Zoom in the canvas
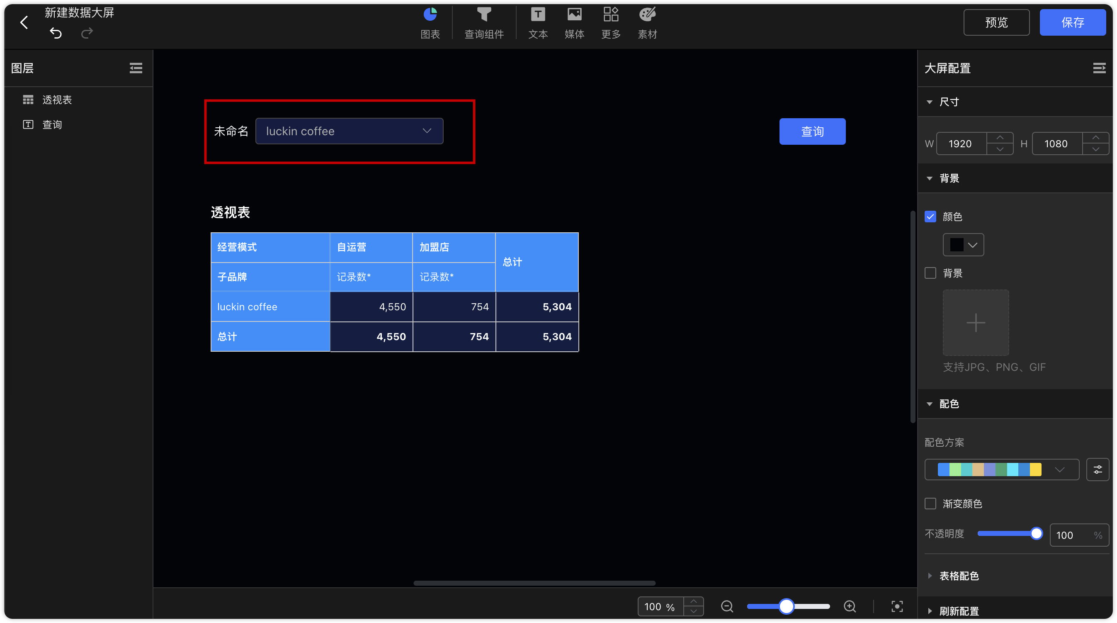This screenshot has width=1117, height=623. pyautogui.click(x=850, y=606)
